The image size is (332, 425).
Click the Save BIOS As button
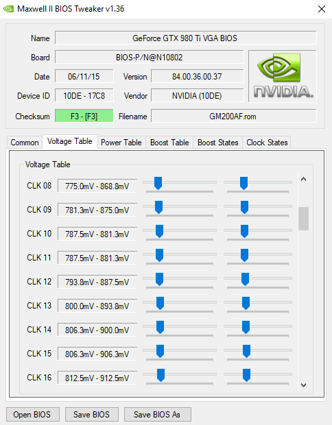pyautogui.click(x=157, y=415)
